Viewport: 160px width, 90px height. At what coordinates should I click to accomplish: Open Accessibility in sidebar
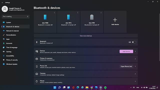(15, 56)
